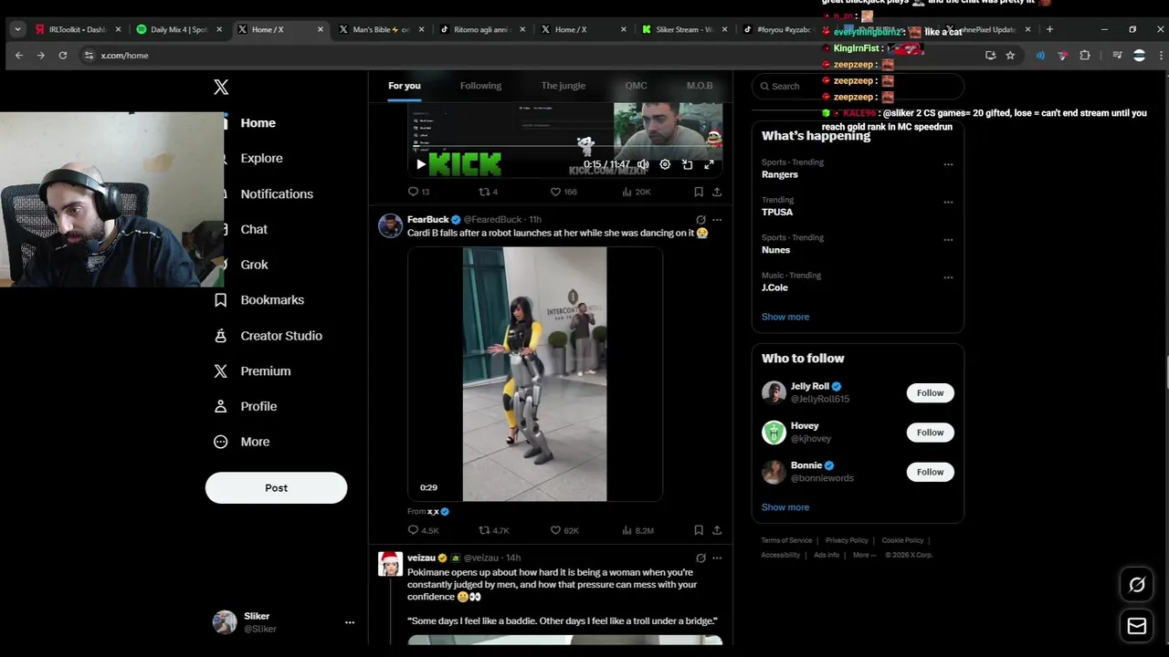Image resolution: width=1169 pixels, height=657 pixels.
Task: Open more options for TPUSA trend
Action: (x=948, y=203)
